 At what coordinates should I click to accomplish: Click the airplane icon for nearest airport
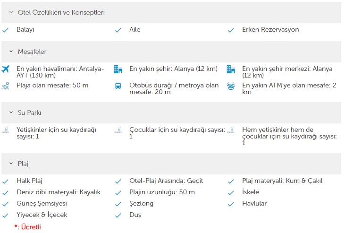click(x=5, y=69)
